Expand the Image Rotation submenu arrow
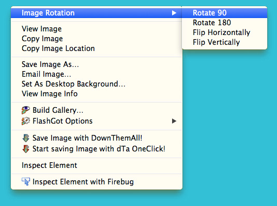The height and width of the screenshot is (206, 277). point(174,13)
